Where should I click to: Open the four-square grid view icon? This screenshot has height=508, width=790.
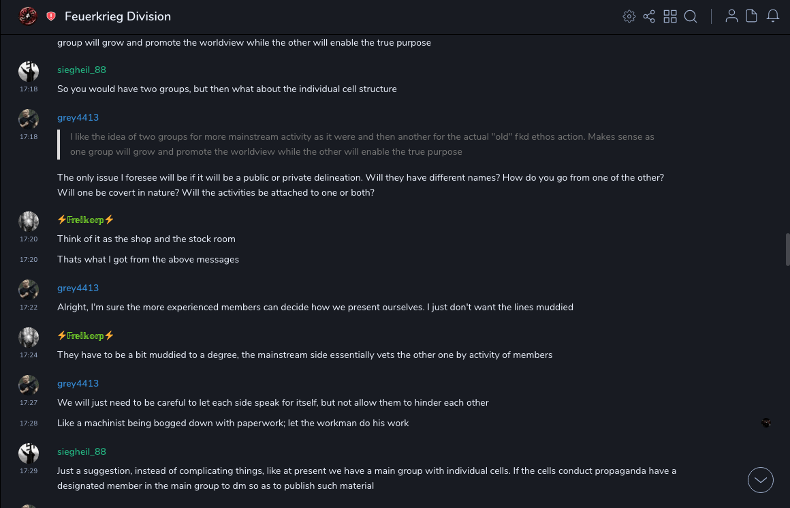pos(670,16)
